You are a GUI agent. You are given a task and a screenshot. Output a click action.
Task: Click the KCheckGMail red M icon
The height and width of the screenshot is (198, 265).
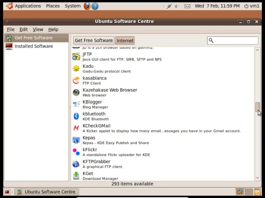click(x=76, y=128)
